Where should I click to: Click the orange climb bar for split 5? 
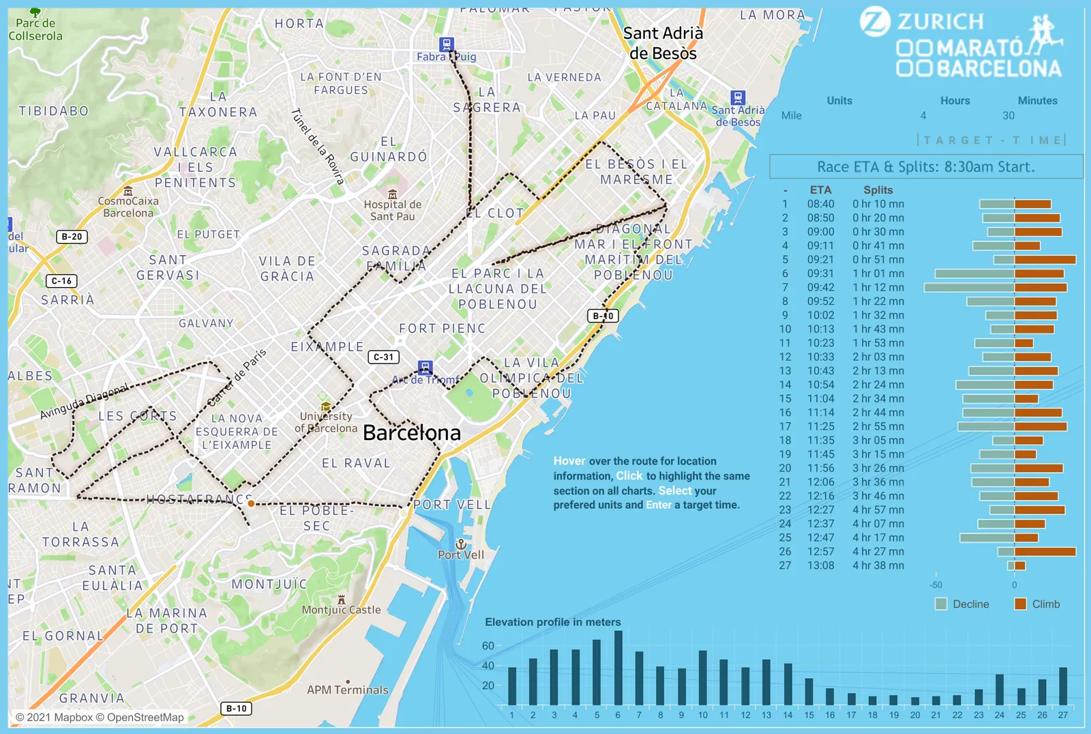pyautogui.click(x=1045, y=259)
